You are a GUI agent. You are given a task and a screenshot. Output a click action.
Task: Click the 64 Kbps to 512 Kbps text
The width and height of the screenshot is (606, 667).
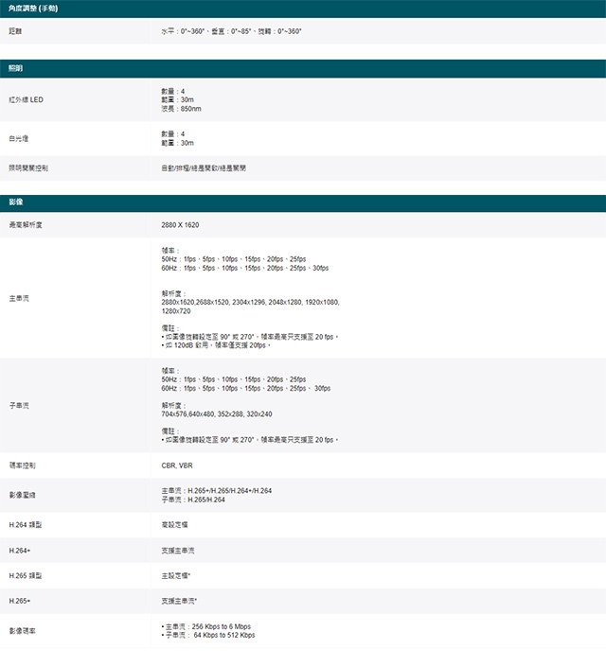[x=223, y=635]
